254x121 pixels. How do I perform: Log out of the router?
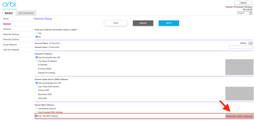(243, 3)
